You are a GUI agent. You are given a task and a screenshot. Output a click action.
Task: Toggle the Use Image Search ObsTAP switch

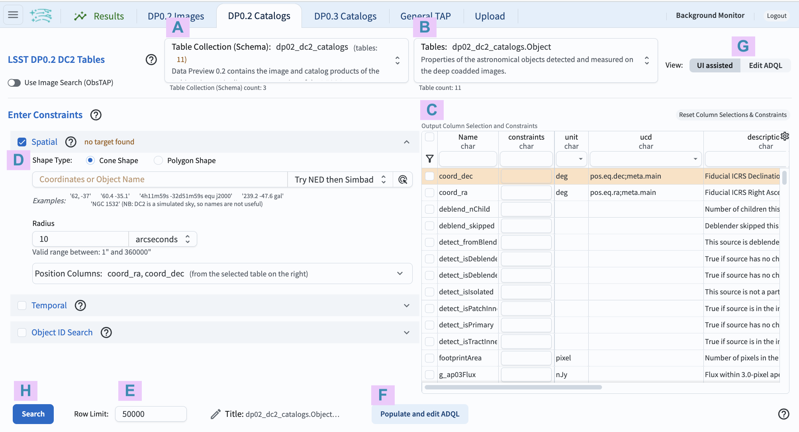tap(14, 82)
